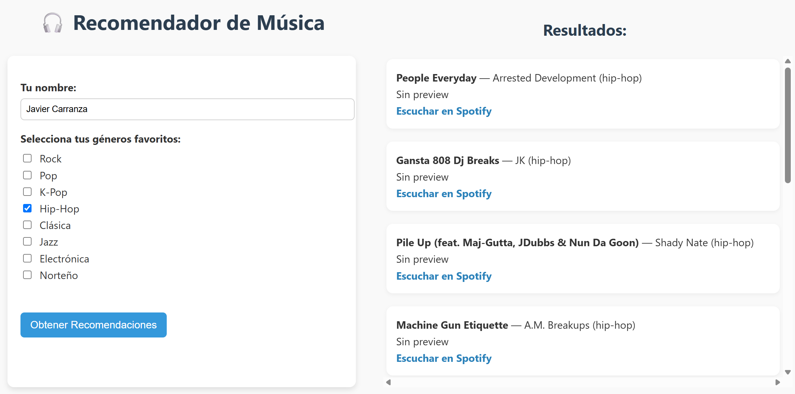The height and width of the screenshot is (394, 795).
Task: Open Spotify link for Machine Gun Etiquette
Action: click(x=444, y=358)
